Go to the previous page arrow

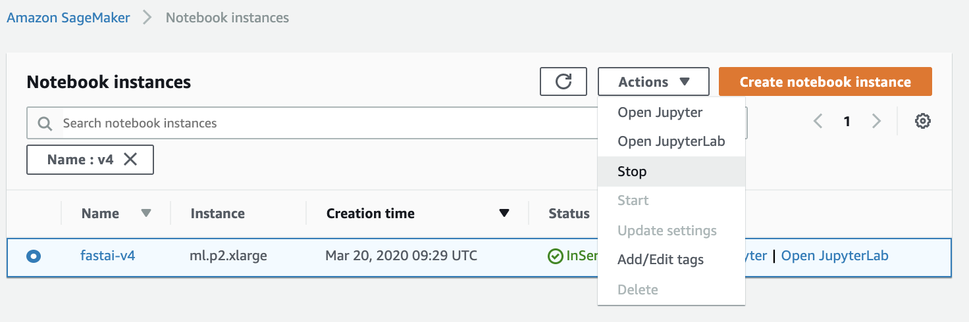pyautogui.click(x=818, y=121)
